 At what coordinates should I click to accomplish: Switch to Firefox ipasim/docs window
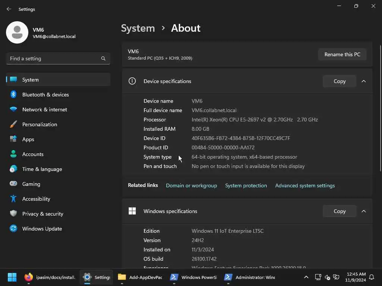[x=50, y=277]
